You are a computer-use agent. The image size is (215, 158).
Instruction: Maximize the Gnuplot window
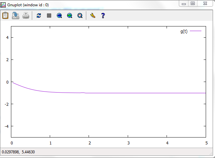point(192,3)
